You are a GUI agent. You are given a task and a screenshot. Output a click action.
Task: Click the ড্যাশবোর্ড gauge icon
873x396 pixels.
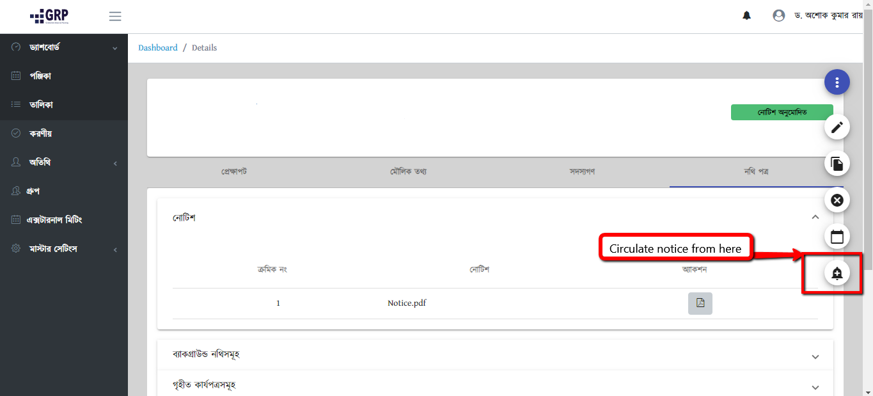(x=16, y=47)
